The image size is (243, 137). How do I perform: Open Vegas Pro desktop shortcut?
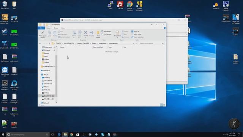point(235,19)
